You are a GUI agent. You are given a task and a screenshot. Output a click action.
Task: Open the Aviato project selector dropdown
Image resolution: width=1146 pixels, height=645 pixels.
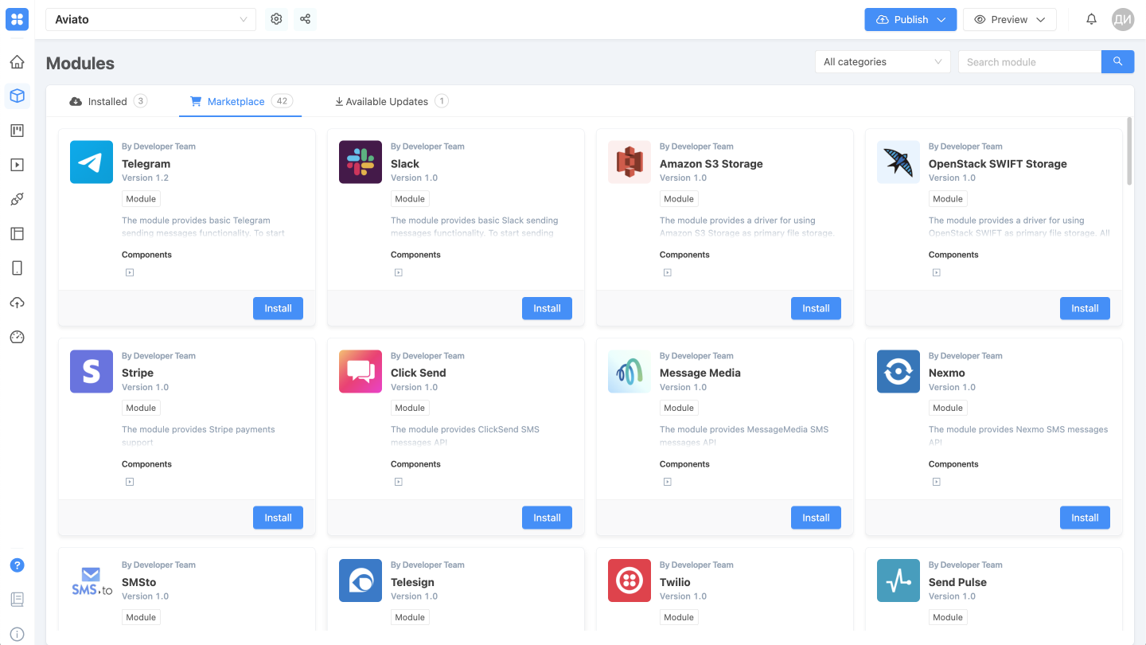(x=150, y=19)
